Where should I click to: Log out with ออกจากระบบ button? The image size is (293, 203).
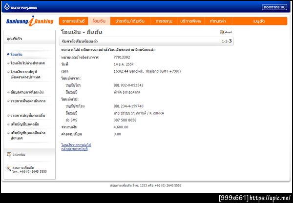pos(274,7)
